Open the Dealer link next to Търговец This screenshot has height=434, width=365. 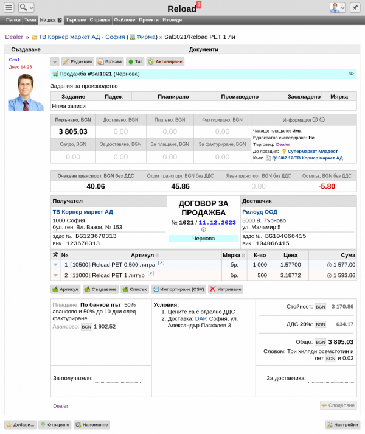283,144
